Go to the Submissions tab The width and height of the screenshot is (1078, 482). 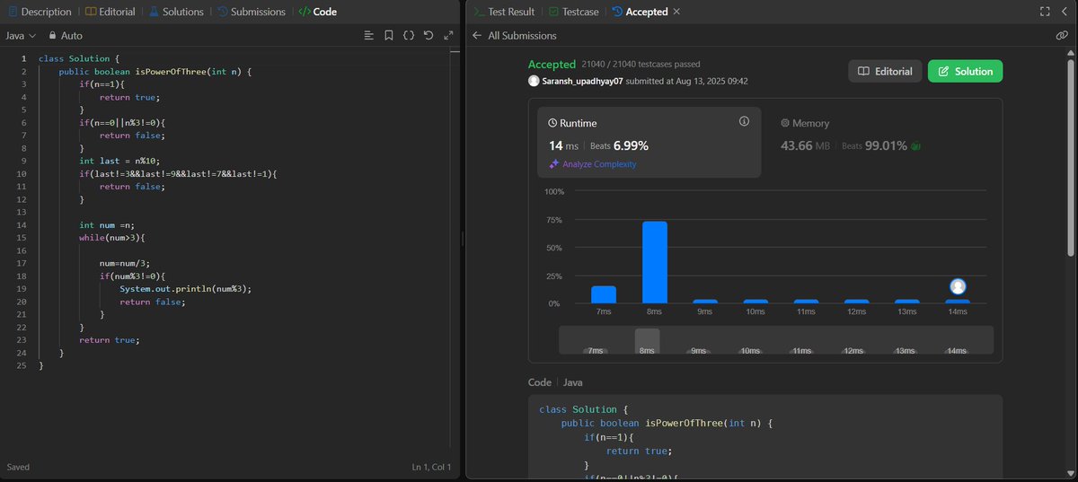(x=251, y=12)
